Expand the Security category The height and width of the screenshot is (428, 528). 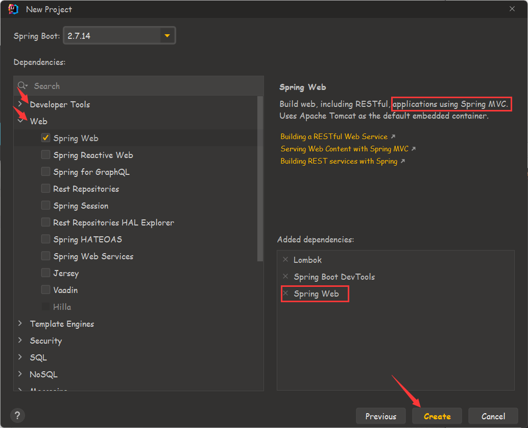(20, 341)
